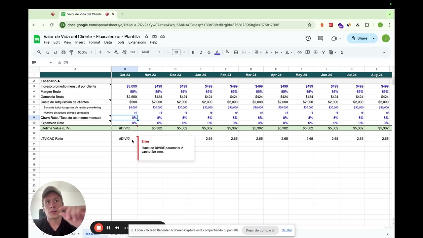Open version history clock icon
Image resolution: width=423 pixels, height=238 pixels.
click(308, 38)
